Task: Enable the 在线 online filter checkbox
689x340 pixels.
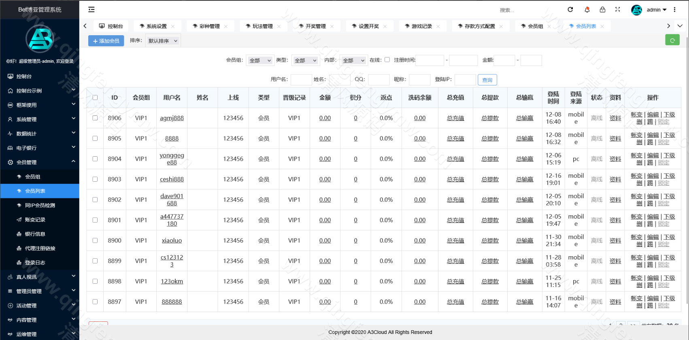Action: 387,60
